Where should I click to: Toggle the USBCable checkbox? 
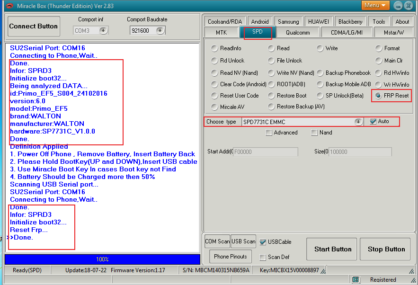click(x=263, y=242)
